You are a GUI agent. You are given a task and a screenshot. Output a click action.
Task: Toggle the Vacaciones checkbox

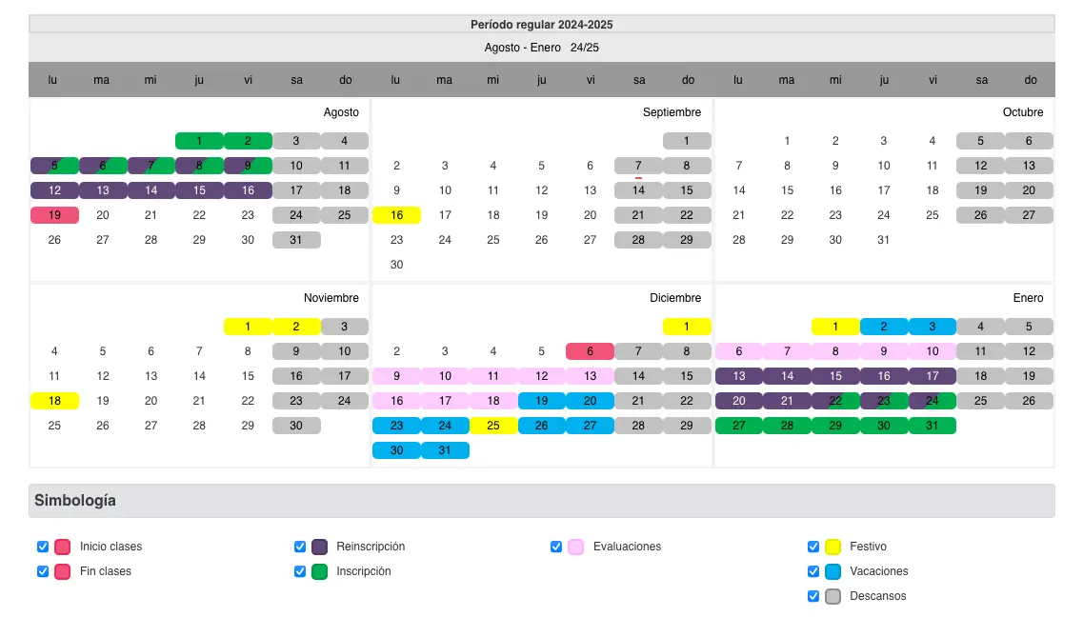(x=812, y=571)
